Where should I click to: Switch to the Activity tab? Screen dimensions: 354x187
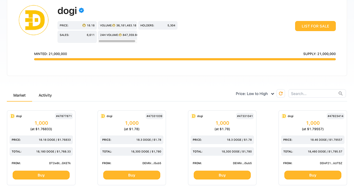pyautogui.click(x=45, y=95)
